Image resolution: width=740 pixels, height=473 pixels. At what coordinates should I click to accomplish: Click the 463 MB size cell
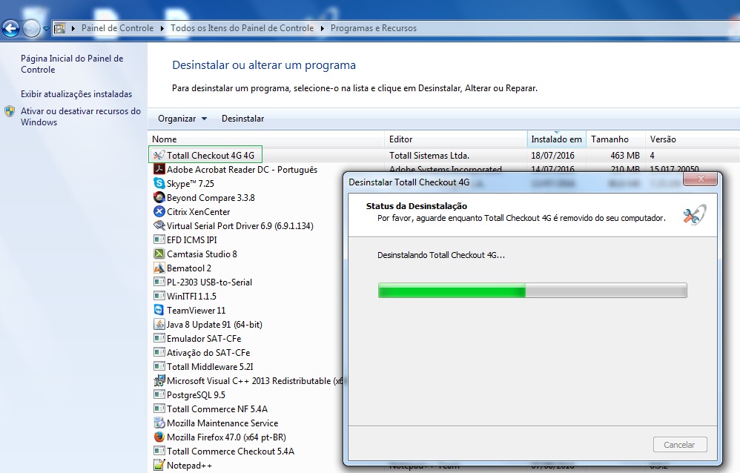(625, 155)
